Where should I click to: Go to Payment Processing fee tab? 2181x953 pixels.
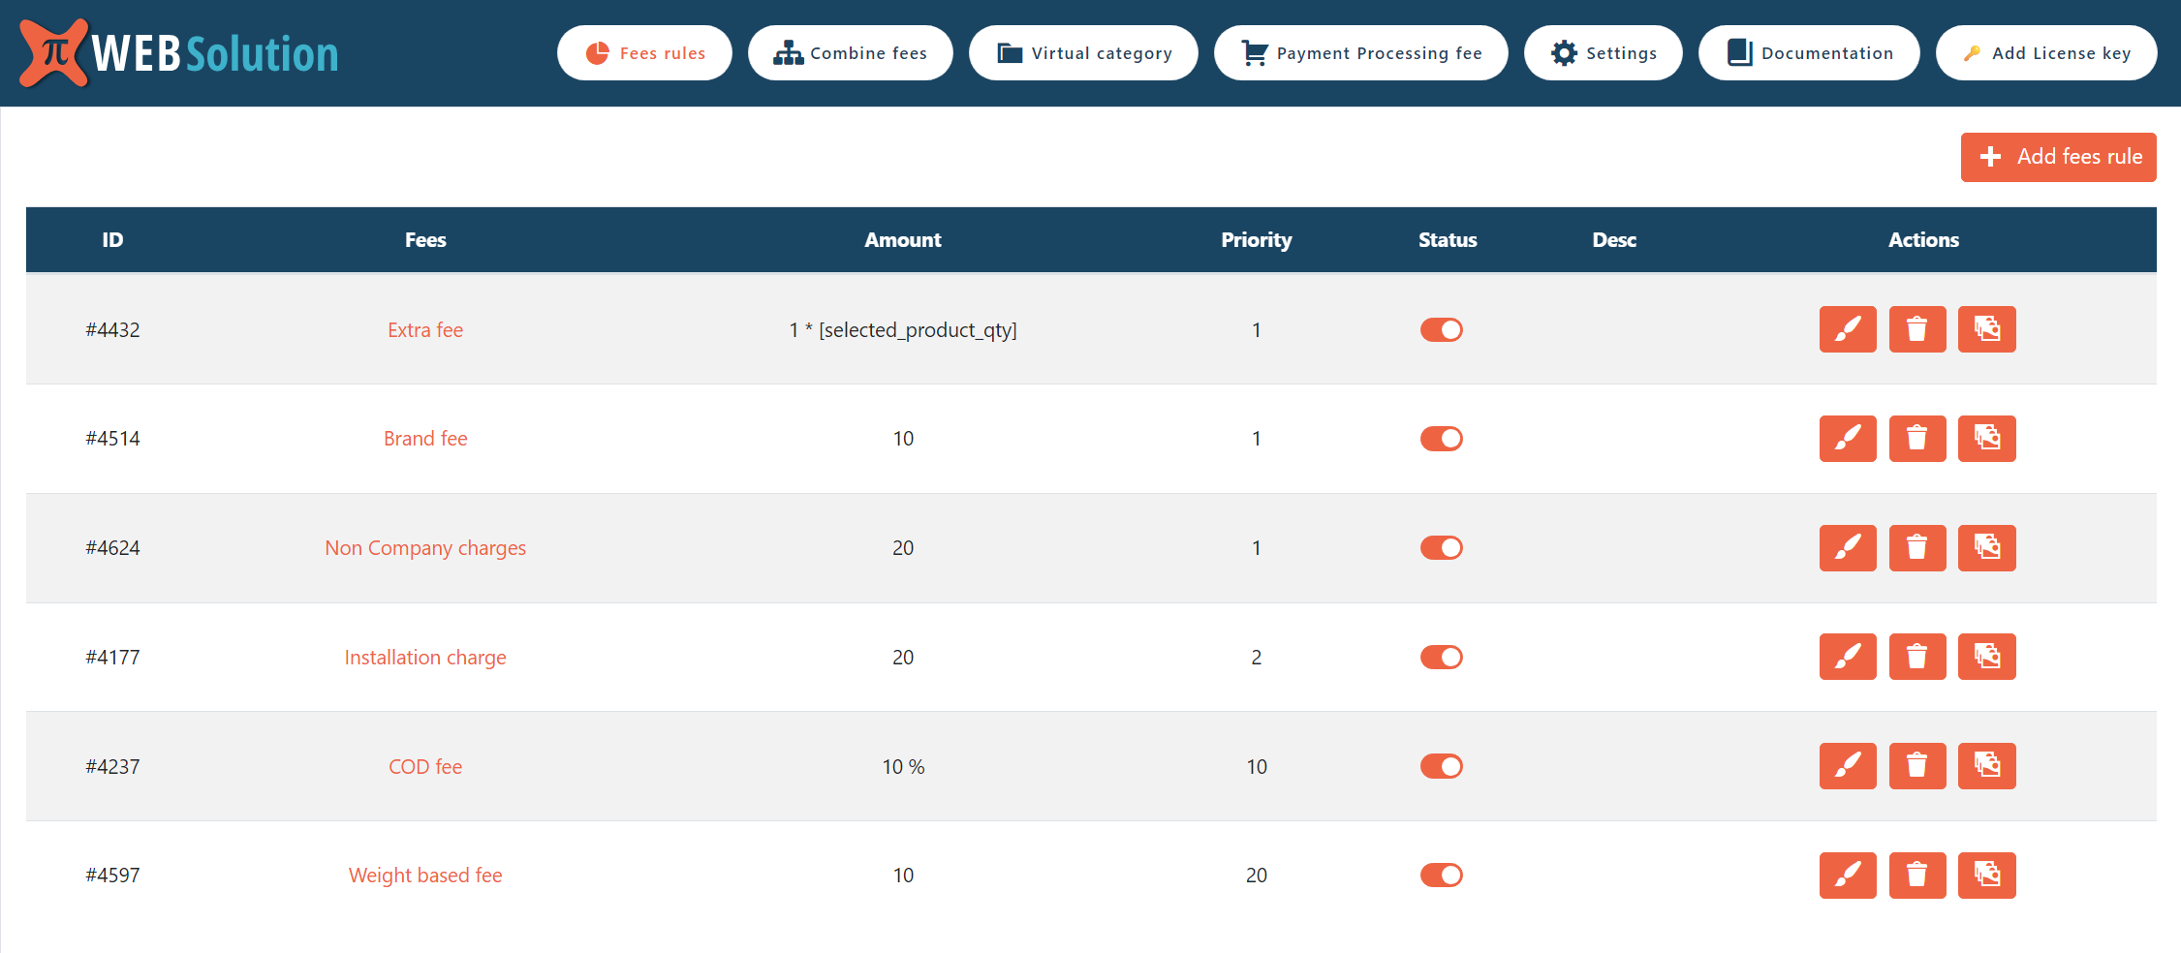coord(1360,53)
